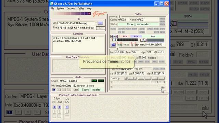
Task: Click the black block strip in Video panel
Action: click(128, 40)
